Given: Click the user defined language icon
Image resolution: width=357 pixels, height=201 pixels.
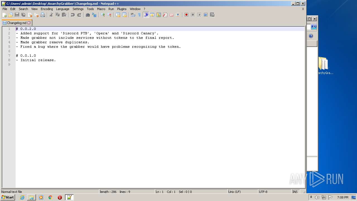Looking at the screenshot, I should pyautogui.click(x=152, y=15).
